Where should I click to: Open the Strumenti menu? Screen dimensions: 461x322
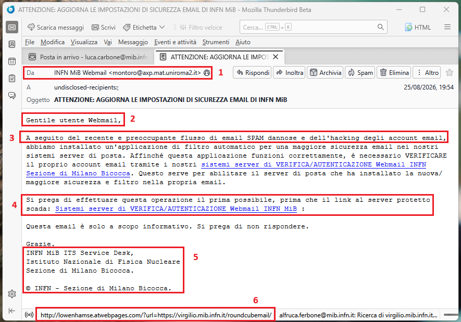click(216, 42)
